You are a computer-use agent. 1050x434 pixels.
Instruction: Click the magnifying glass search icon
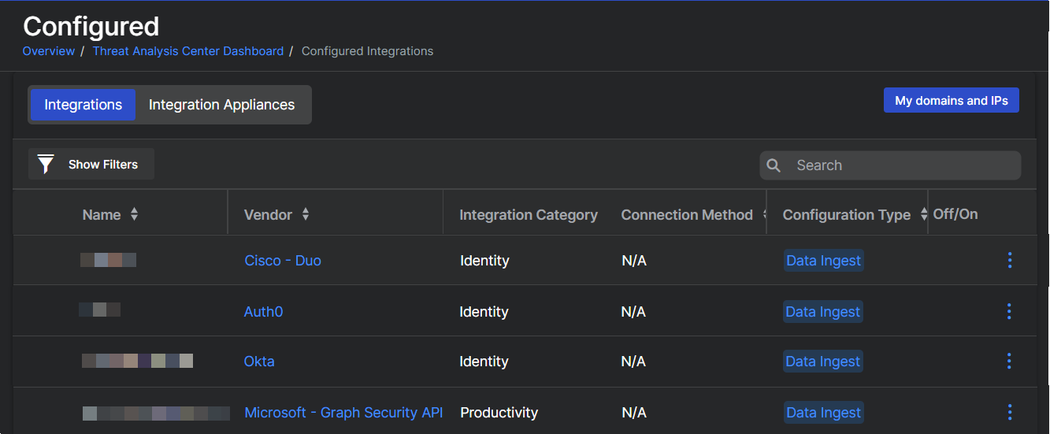click(774, 165)
